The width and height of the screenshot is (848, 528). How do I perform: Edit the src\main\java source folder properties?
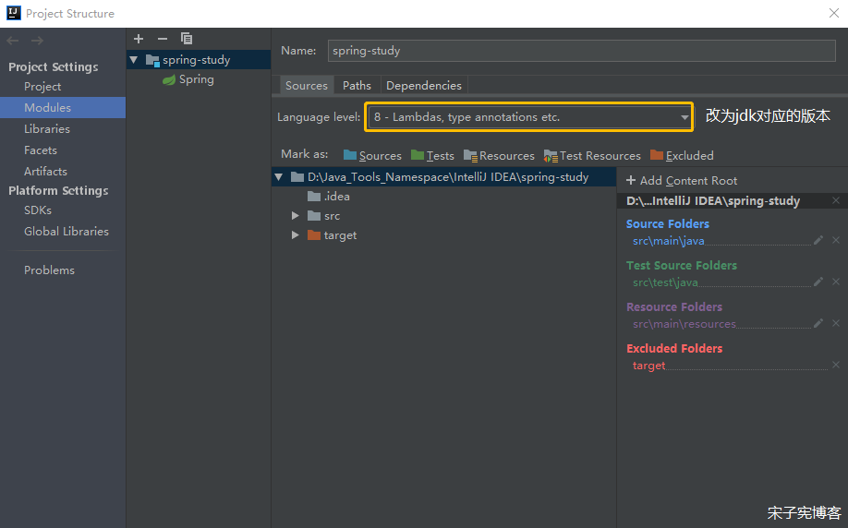tap(818, 240)
